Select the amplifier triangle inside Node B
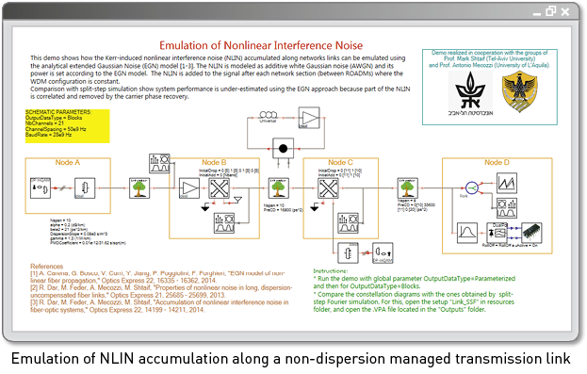Image resolution: width=587 pixels, height=374 pixels. tap(189, 188)
